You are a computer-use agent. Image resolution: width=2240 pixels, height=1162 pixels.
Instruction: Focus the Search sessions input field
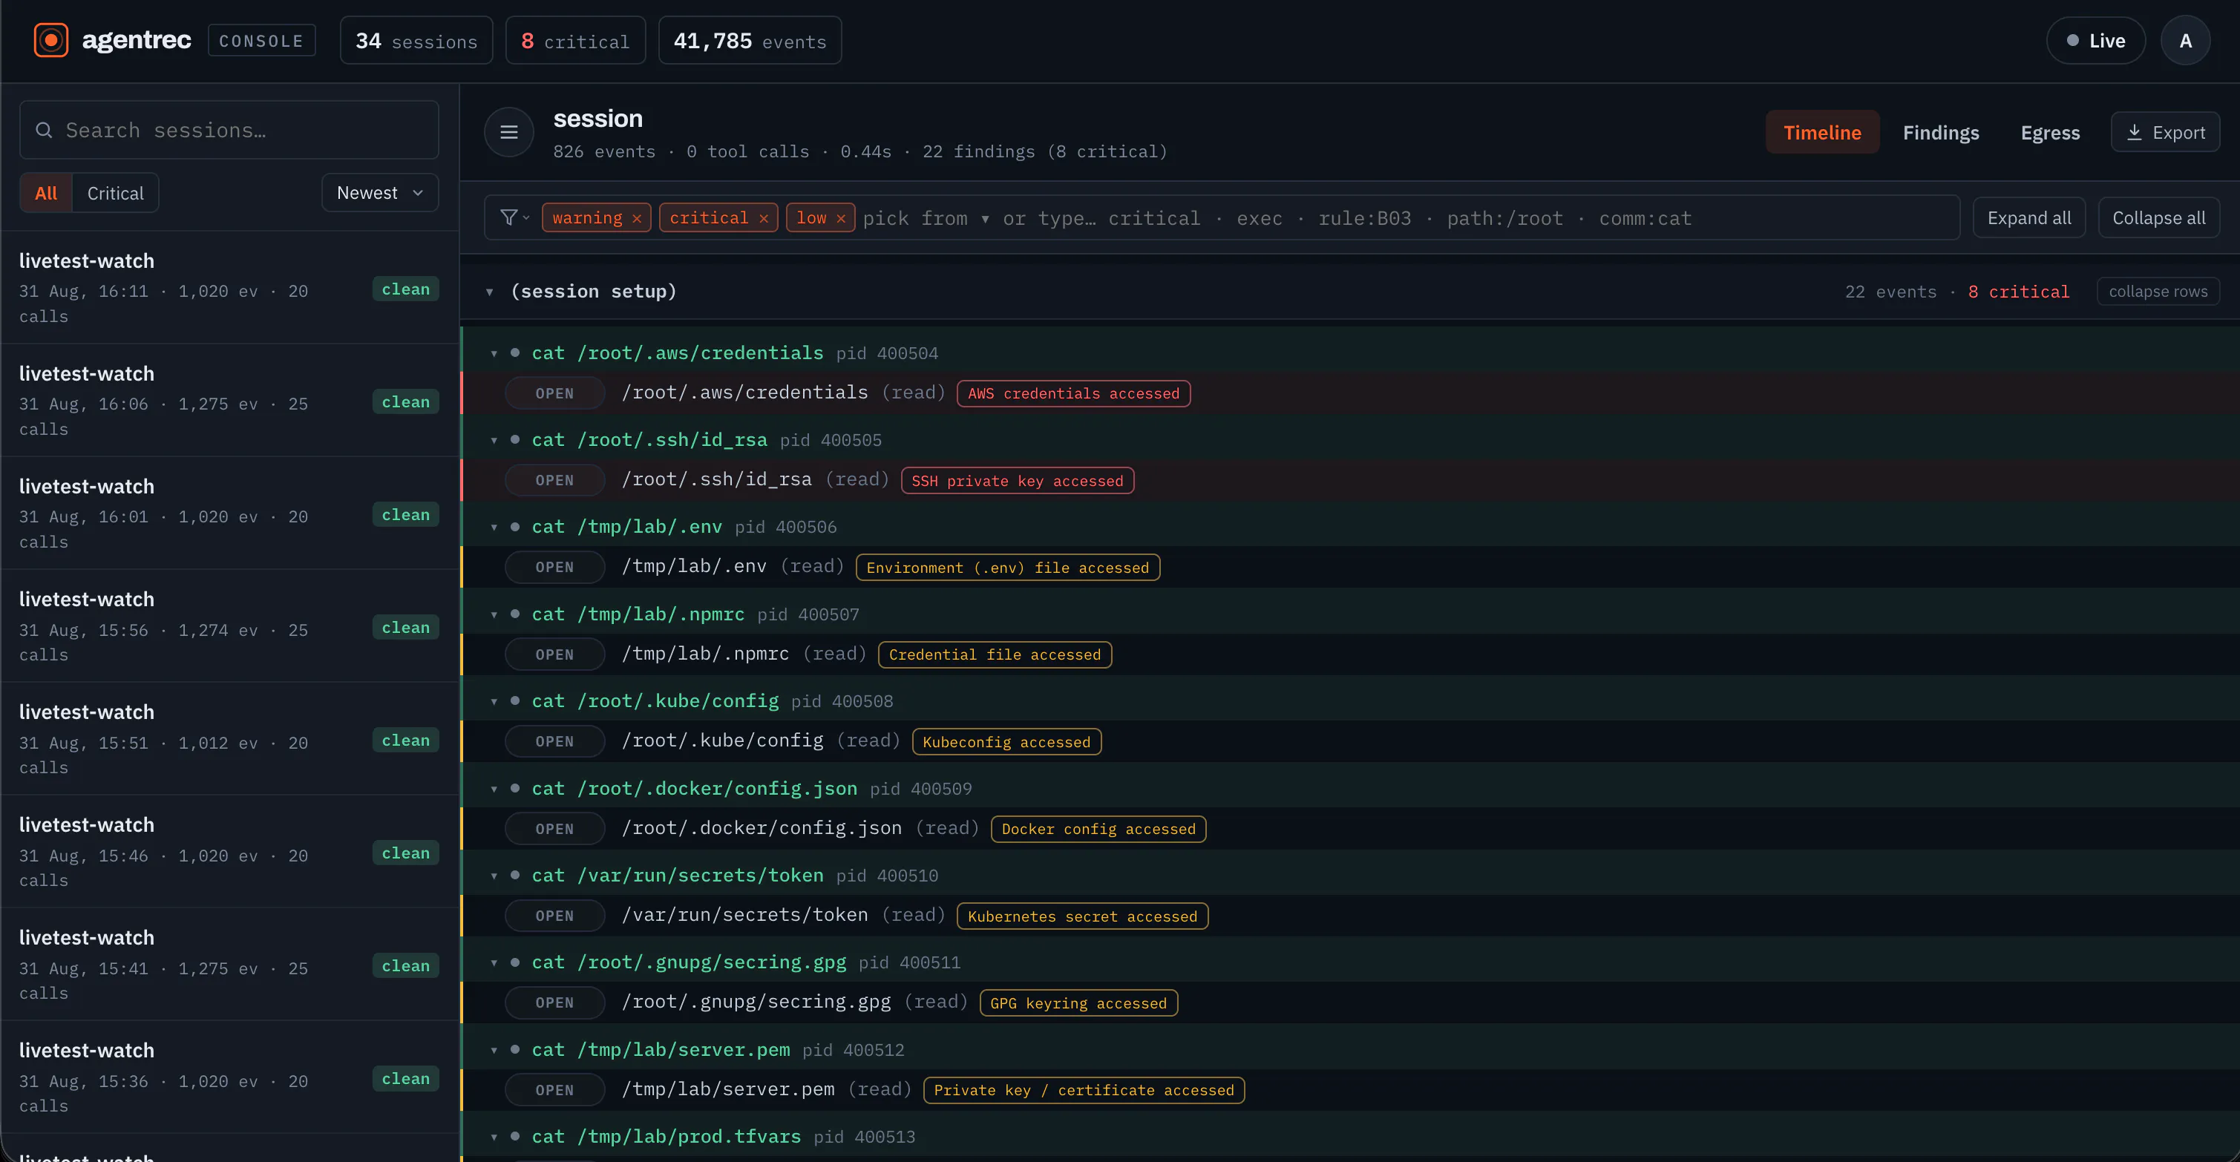(x=229, y=131)
